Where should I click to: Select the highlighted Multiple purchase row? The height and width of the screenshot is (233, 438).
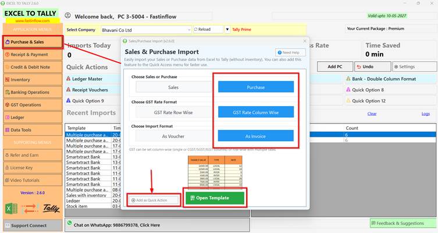(x=92, y=135)
